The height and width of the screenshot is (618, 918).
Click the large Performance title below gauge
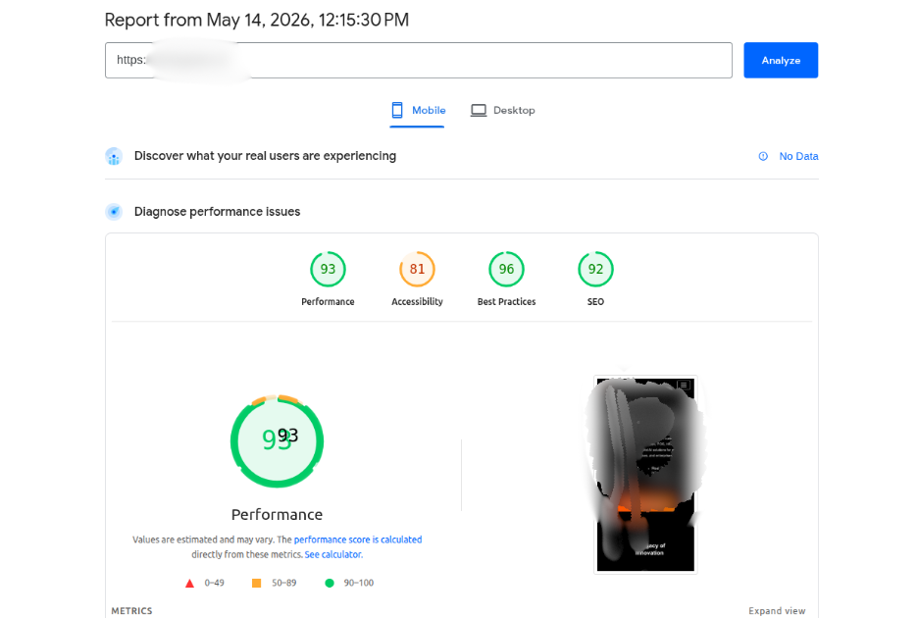click(x=277, y=514)
